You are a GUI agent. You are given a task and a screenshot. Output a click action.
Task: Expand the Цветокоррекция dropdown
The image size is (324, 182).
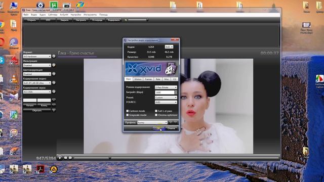coord(37,74)
